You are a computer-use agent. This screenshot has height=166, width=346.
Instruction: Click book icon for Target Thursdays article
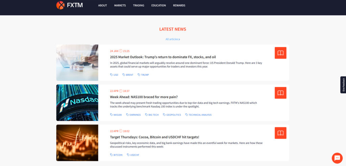(x=280, y=133)
